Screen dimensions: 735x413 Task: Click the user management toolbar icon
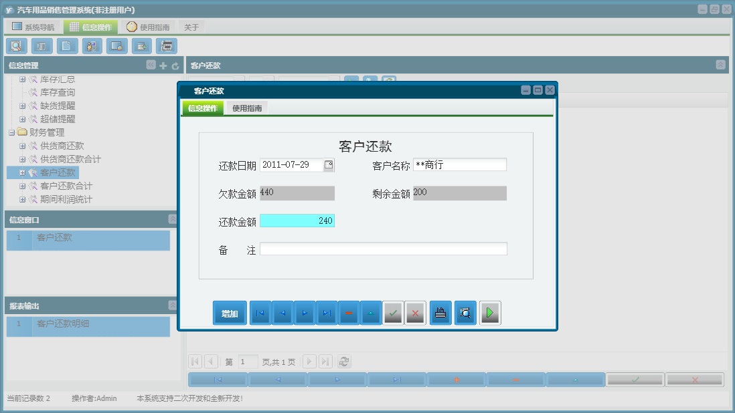coord(92,45)
